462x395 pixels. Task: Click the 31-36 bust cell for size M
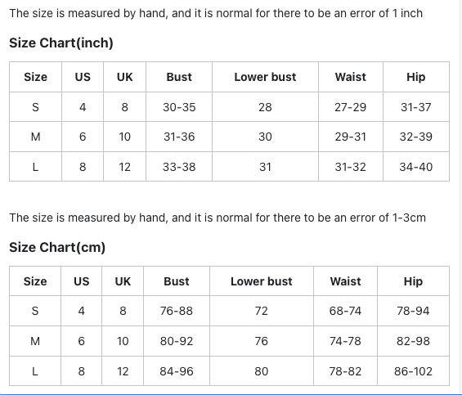pyautogui.click(x=179, y=137)
